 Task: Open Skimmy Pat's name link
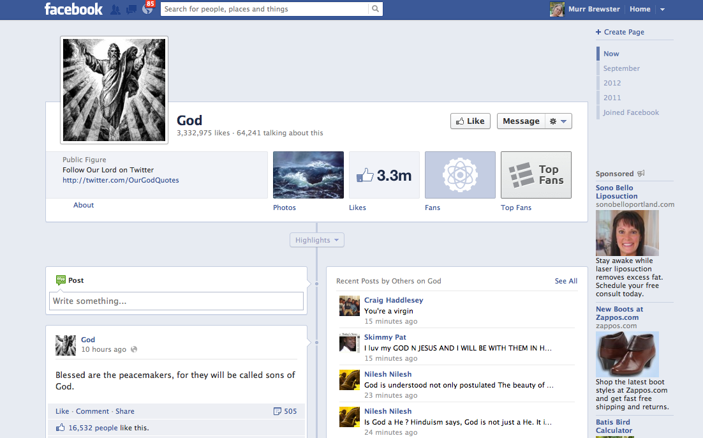385,337
